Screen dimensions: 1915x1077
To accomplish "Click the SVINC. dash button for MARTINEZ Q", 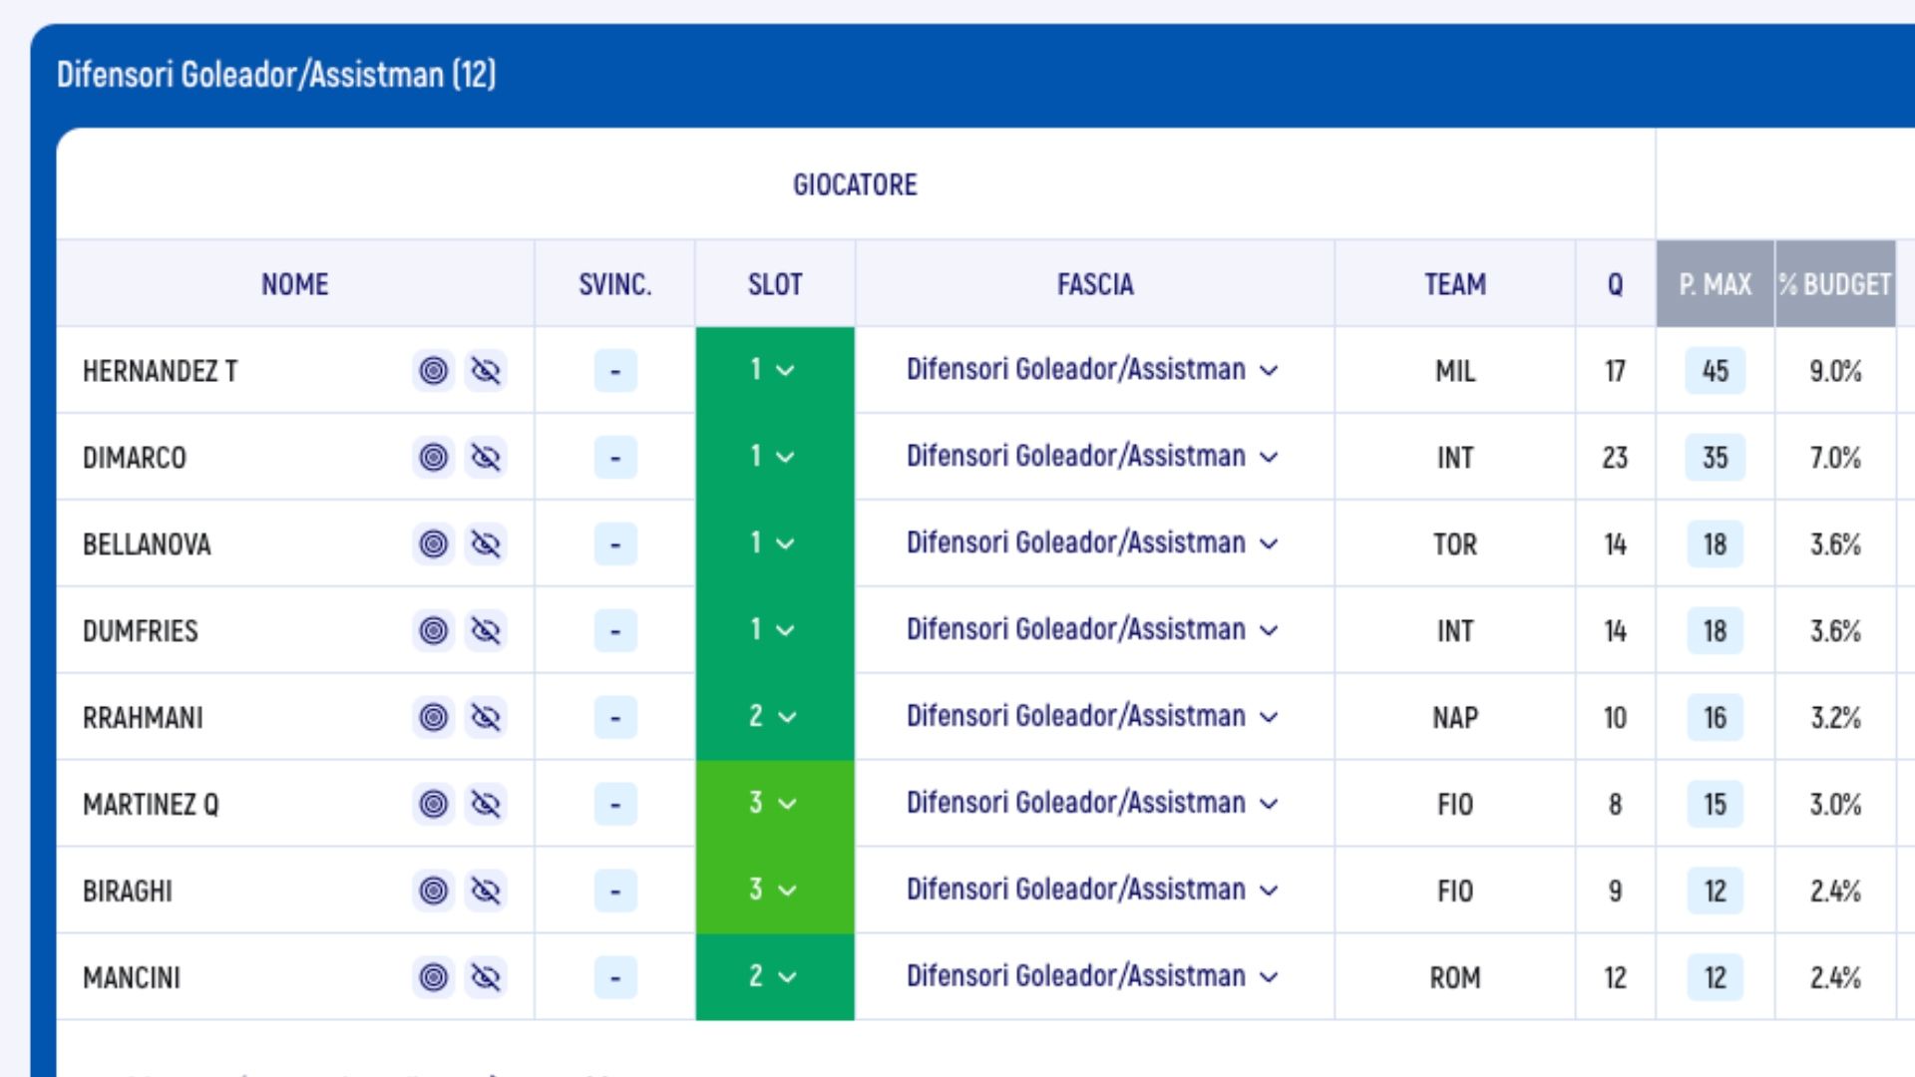I will 615,805.
